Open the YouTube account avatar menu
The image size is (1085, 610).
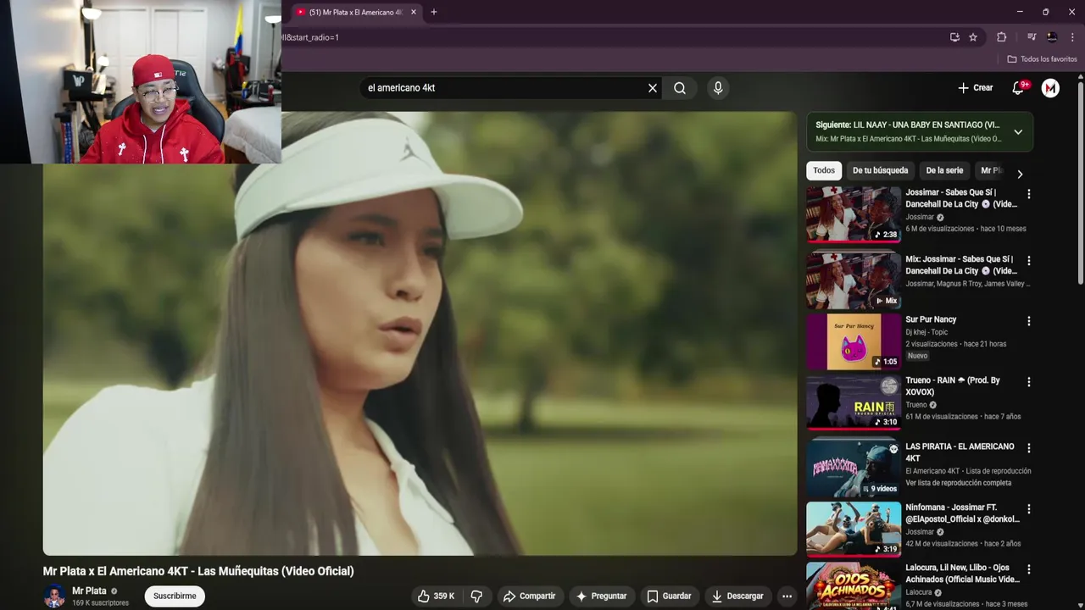pos(1050,88)
